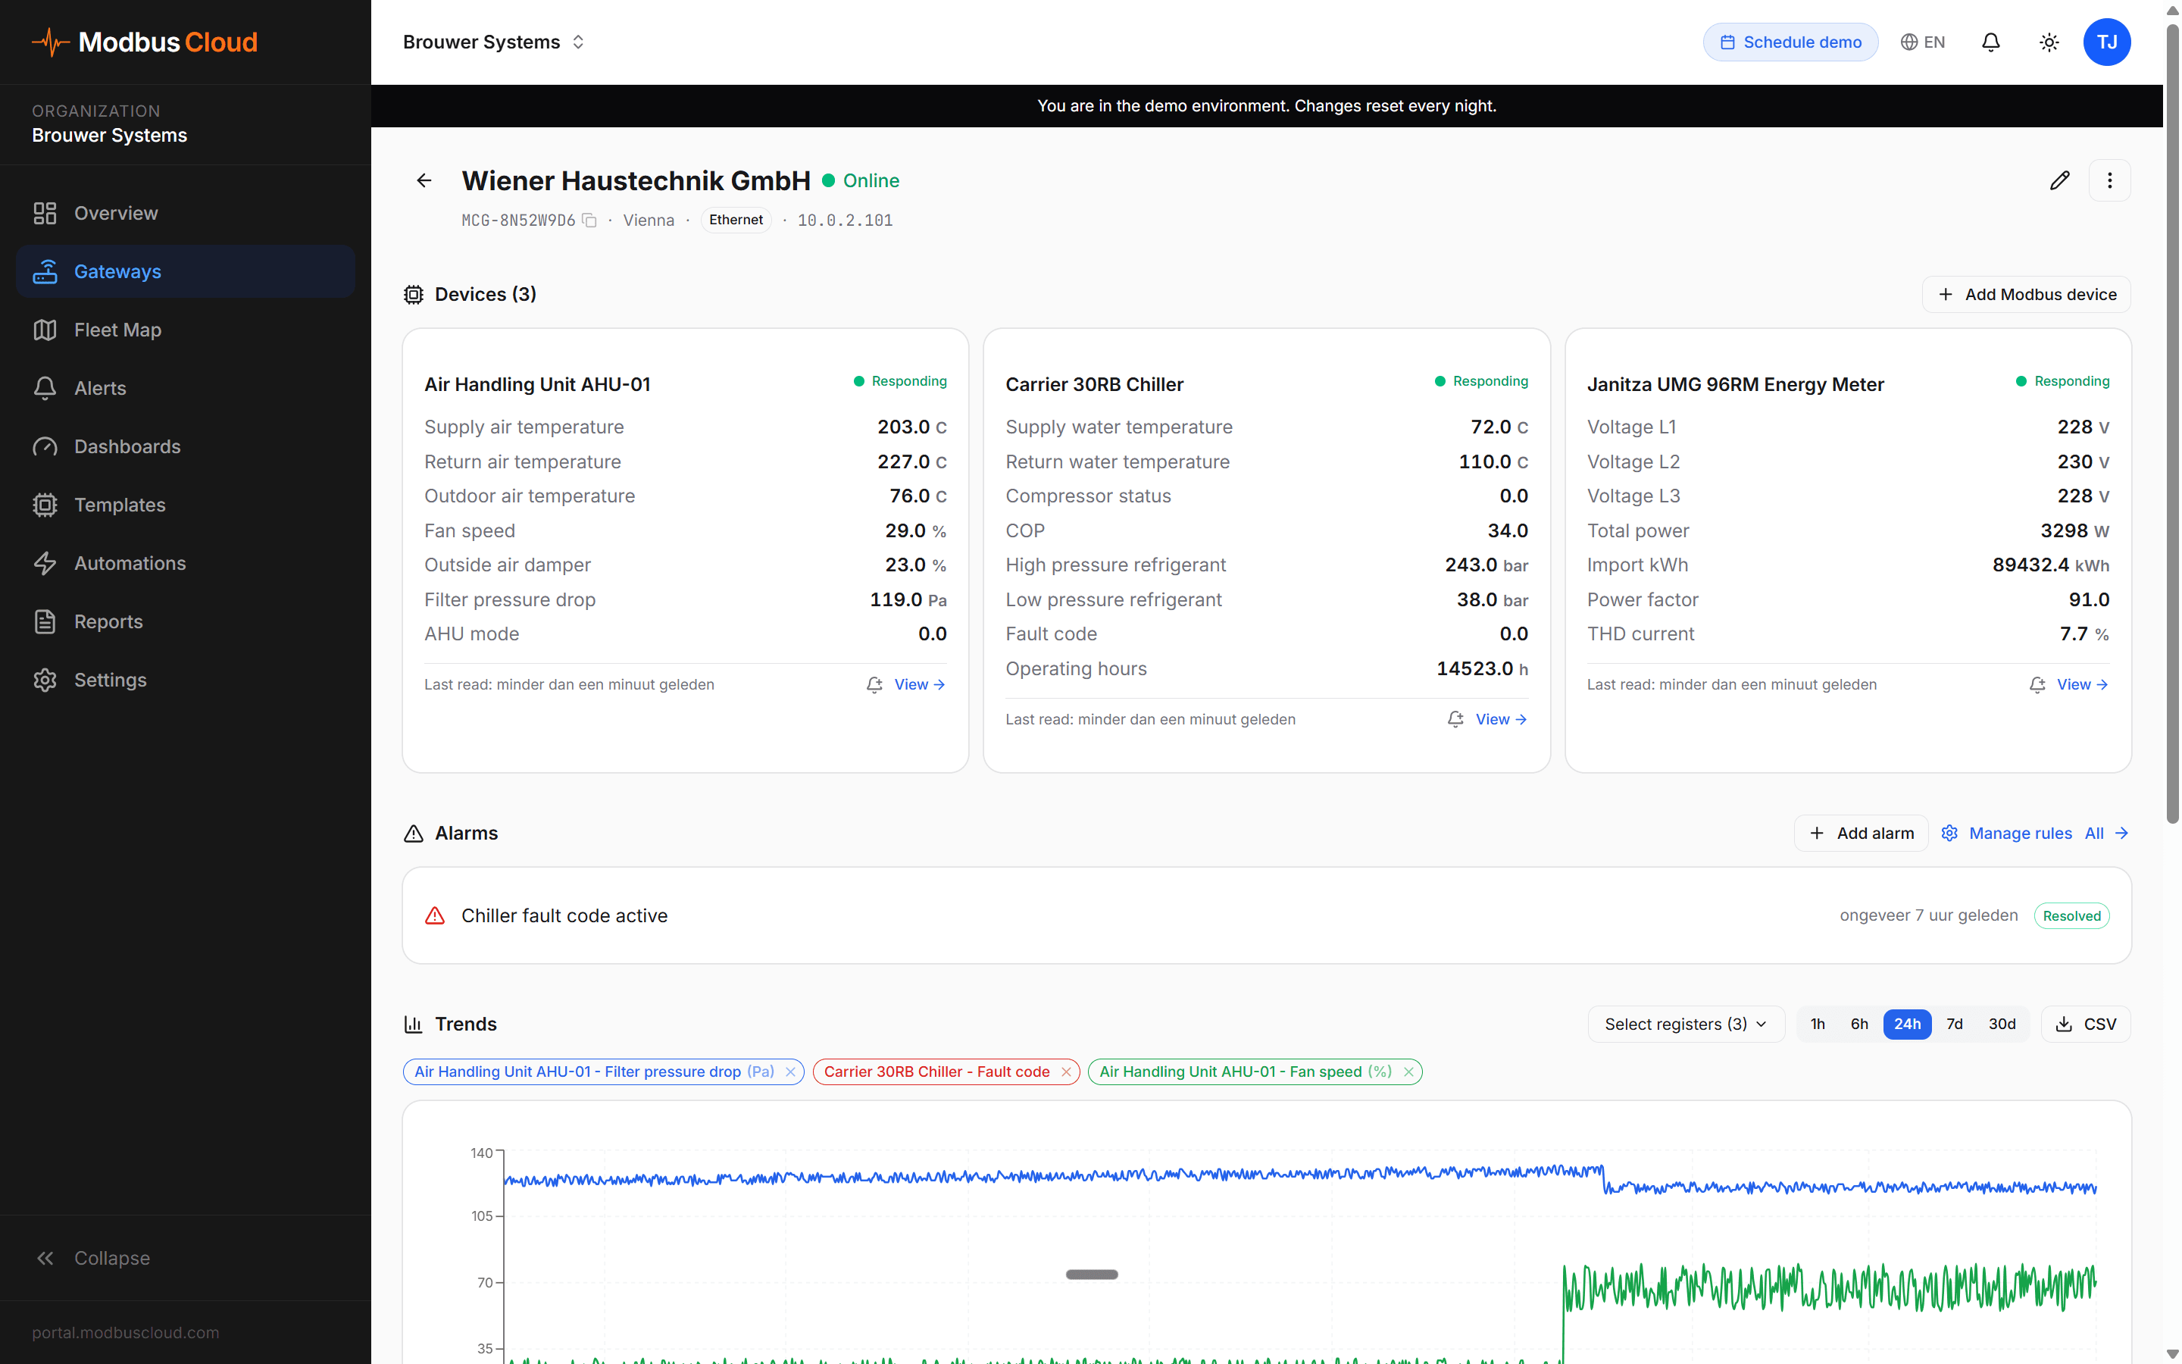Select the Templates icon
Screen dimensions: 2182x1364
click(x=45, y=504)
